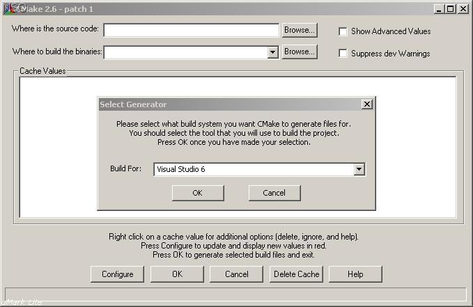473x307 pixels.
Task: Browse for the source code directory
Action: pyautogui.click(x=300, y=30)
